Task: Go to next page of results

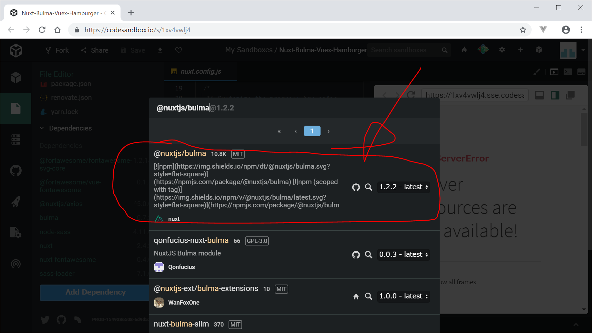Action: (329, 131)
